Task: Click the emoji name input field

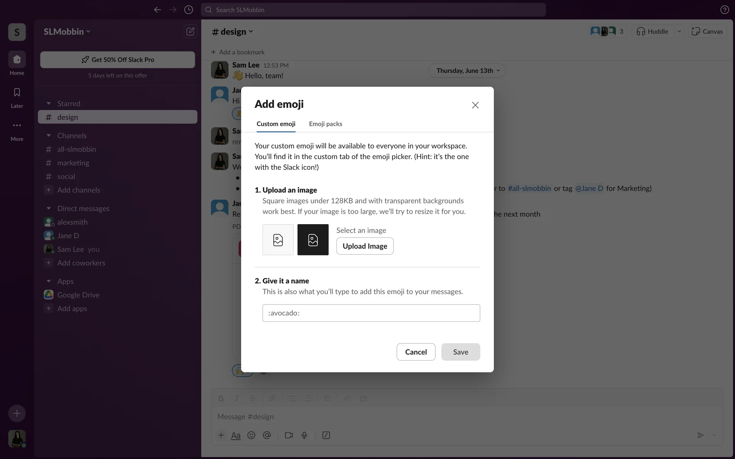Action: tap(371, 313)
